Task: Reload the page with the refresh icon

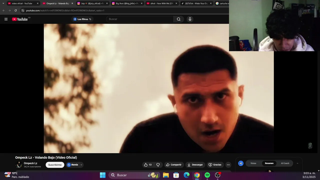Action: pyautogui.click(x=15, y=10)
